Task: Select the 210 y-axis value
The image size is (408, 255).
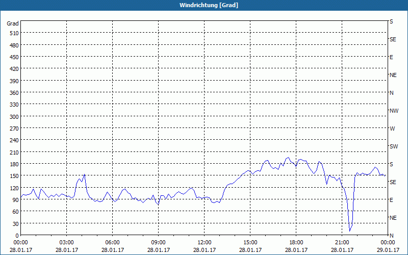Action: coord(14,152)
